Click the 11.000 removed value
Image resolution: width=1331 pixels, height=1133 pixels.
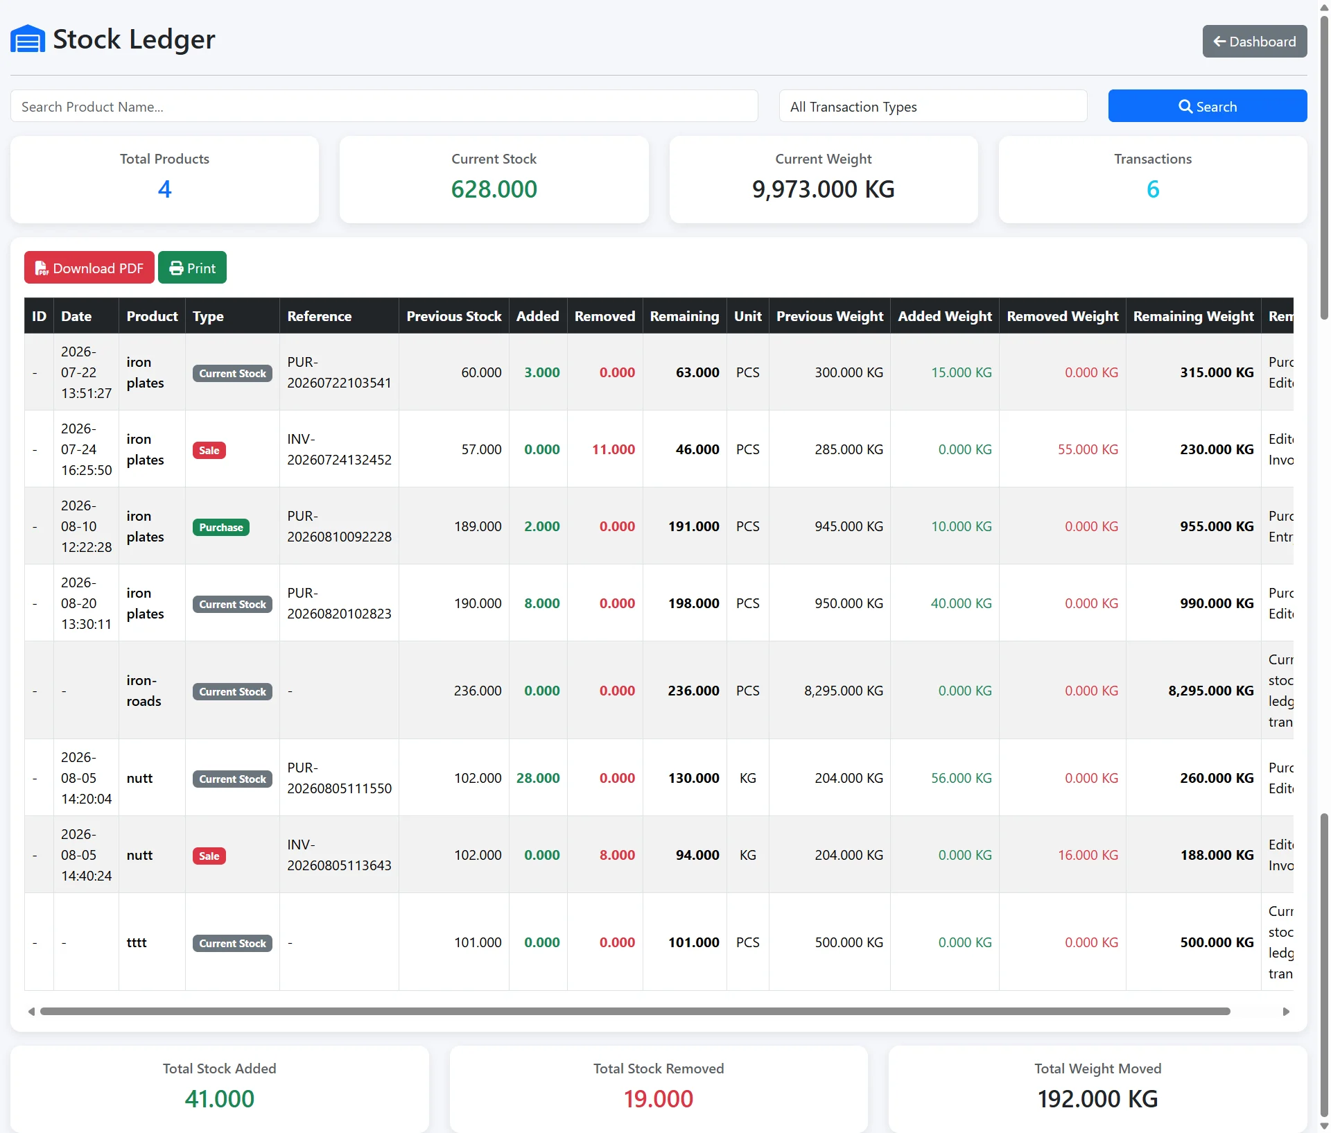click(613, 449)
